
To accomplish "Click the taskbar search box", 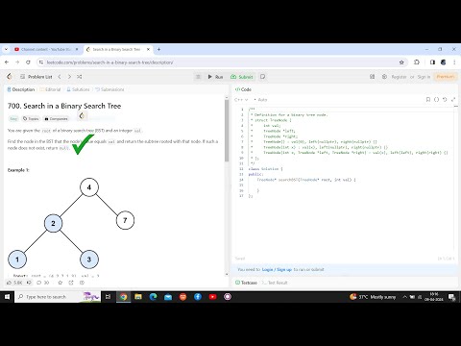I will [58, 297].
